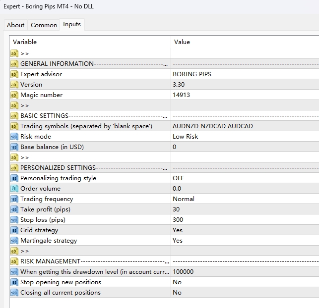Click the integer icon beside Base balance
Image resolution: width=319 pixels, height=308 pixels.
point(14,147)
